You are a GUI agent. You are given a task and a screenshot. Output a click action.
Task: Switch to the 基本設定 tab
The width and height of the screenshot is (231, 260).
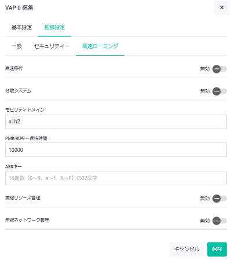tap(21, 27)
